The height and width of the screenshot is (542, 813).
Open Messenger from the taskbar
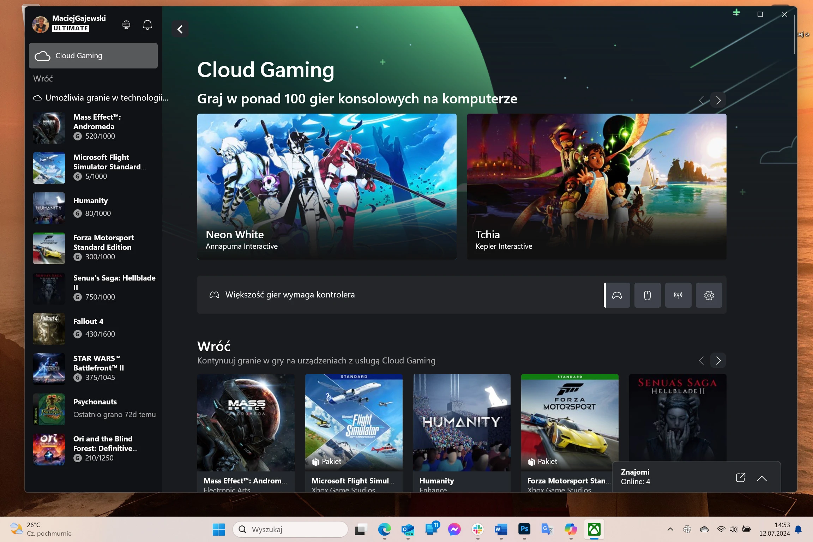coord(454,529)
